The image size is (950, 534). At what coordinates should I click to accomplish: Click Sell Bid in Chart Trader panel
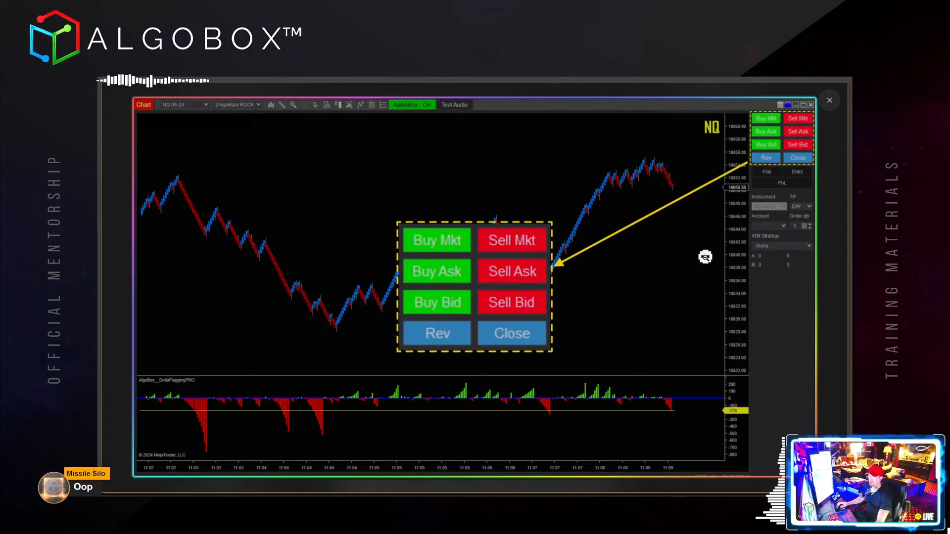(798, 144)
